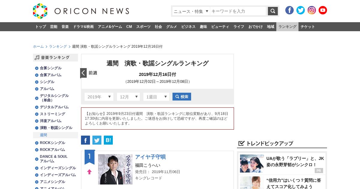360x189 pixels.
Task: Click ホーム breadcrumb link
Action: pos(38,46)
